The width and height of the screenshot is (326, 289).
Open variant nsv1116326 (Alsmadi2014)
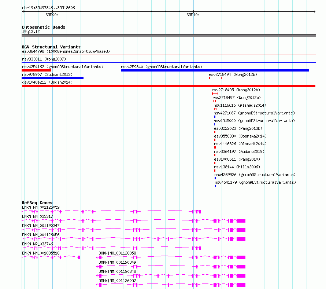pyautogui.click(x=240, y=144)
